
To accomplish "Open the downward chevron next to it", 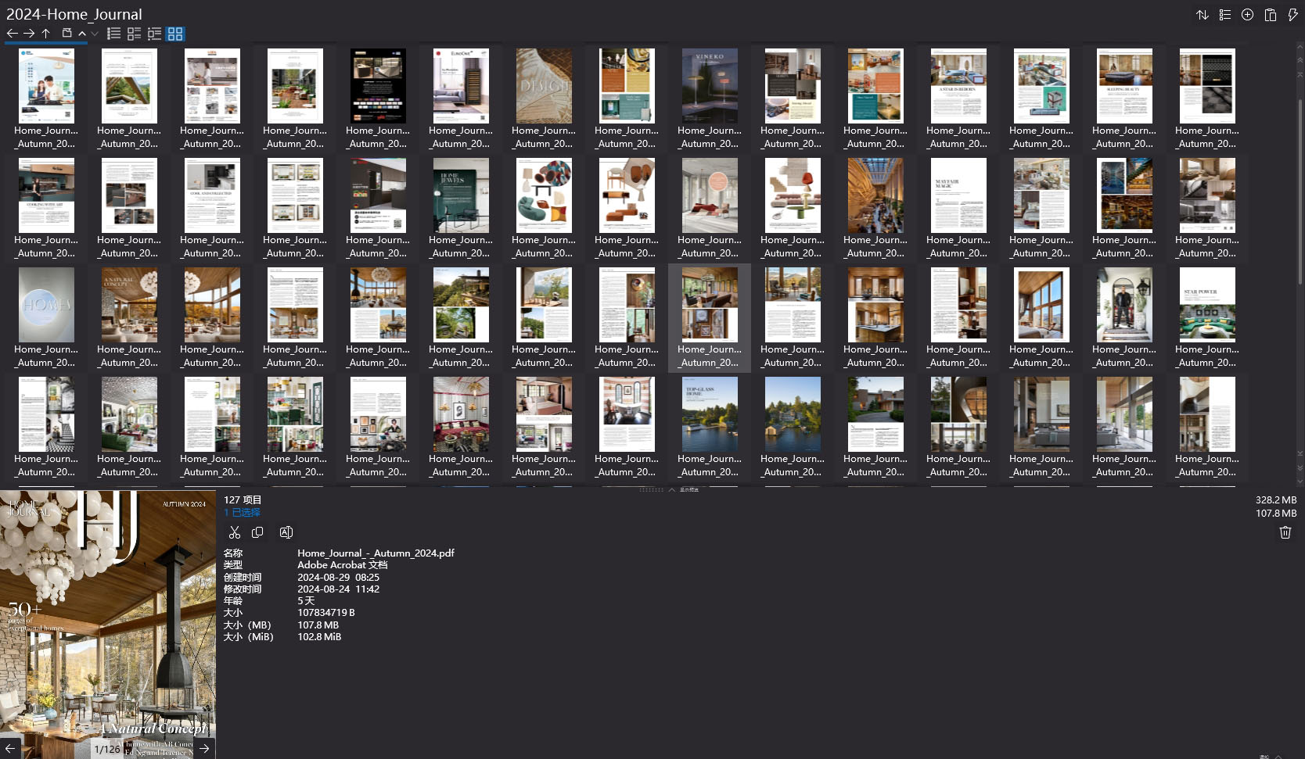I will [94, 33].
